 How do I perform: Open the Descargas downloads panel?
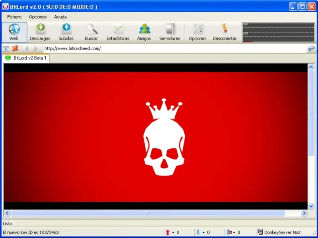[40, 33]
